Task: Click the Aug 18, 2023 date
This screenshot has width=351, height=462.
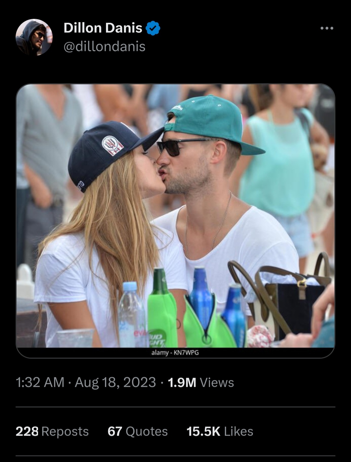Action: coord(115,382)
